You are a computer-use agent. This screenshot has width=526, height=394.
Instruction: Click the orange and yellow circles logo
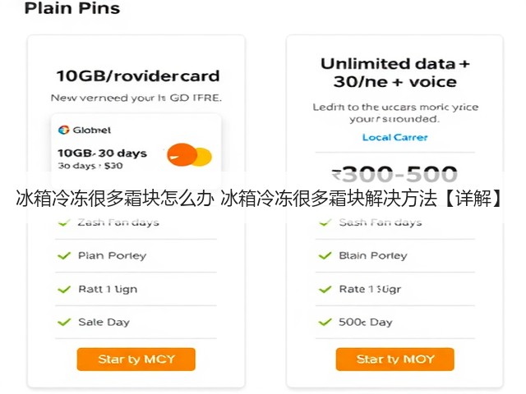[190, 155]
